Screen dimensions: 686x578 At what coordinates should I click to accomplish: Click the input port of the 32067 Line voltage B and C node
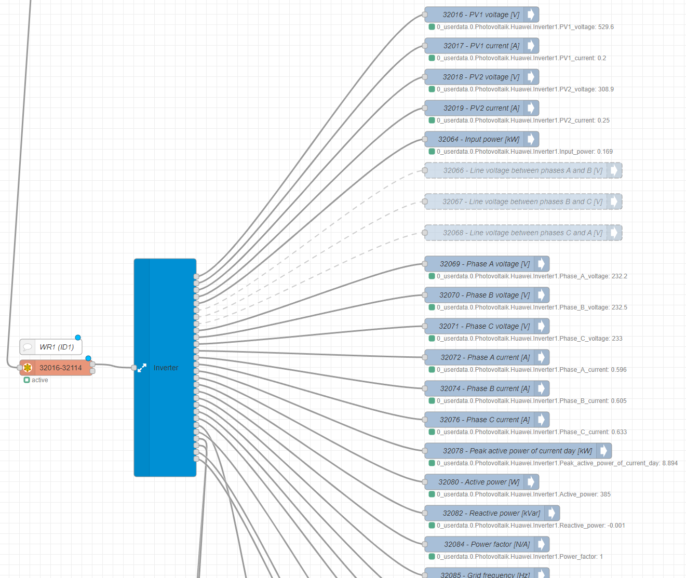click(x=425, y=201)
